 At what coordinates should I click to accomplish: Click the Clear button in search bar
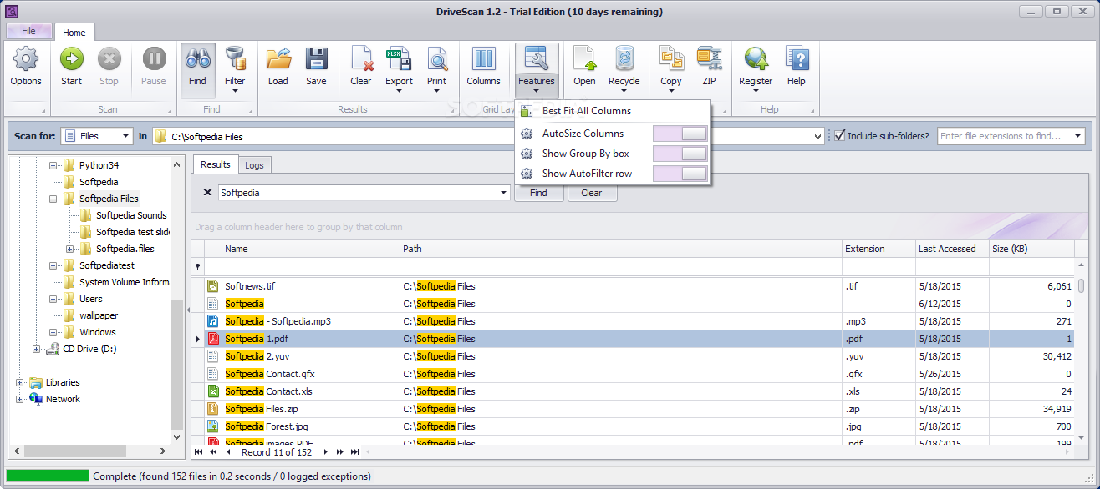(x=592, y=193)
